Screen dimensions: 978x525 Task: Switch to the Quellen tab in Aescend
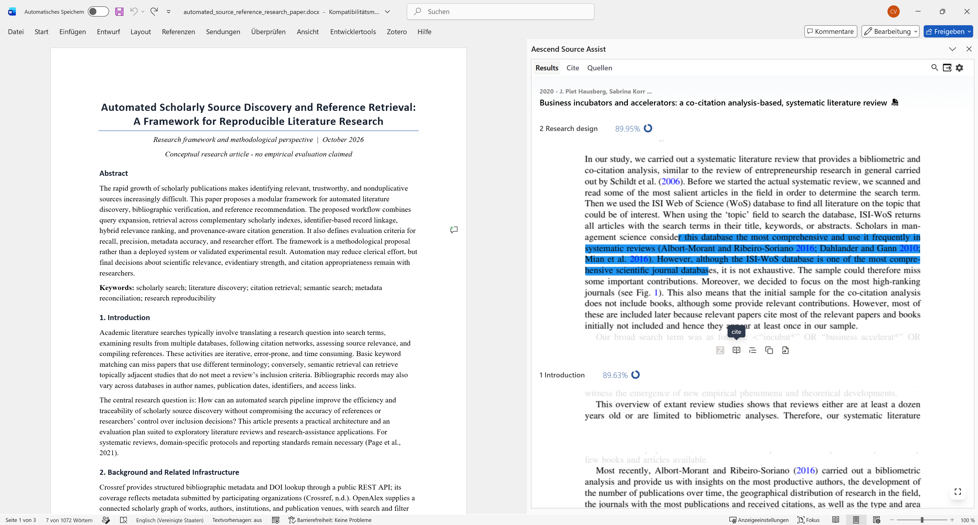click(x=600, y=68)
